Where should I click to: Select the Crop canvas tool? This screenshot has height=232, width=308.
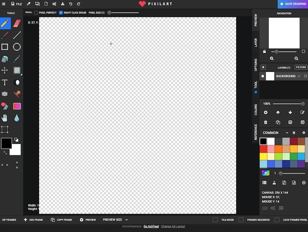pyautogui.click(x=5, y=130)
